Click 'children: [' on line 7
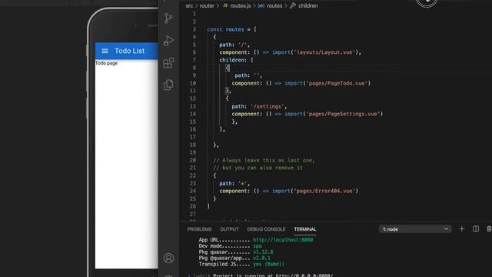Screen dimensions: 492x277 click(236, 60)
